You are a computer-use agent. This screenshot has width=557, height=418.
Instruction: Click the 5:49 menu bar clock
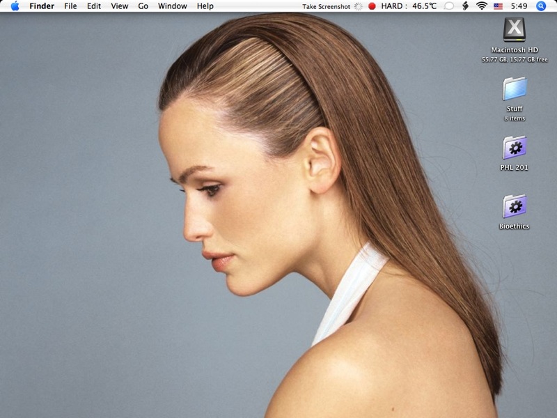519,6
